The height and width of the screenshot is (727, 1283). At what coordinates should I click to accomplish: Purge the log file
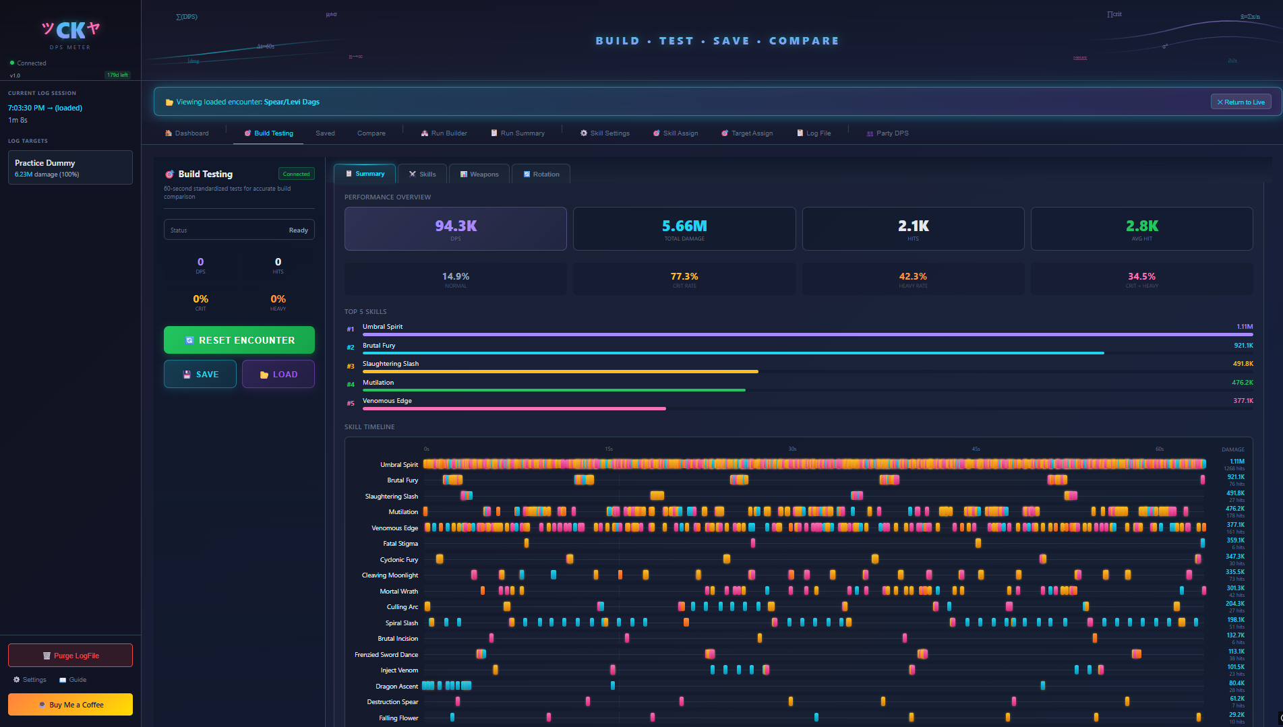[x=70, y=656]
